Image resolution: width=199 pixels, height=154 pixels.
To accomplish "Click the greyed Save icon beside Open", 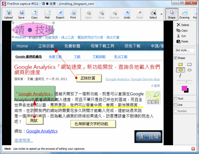I will click(x=101, y=14).
